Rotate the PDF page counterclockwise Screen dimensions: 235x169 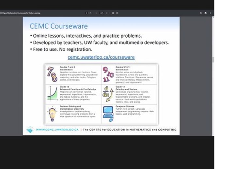pos(117,13)
